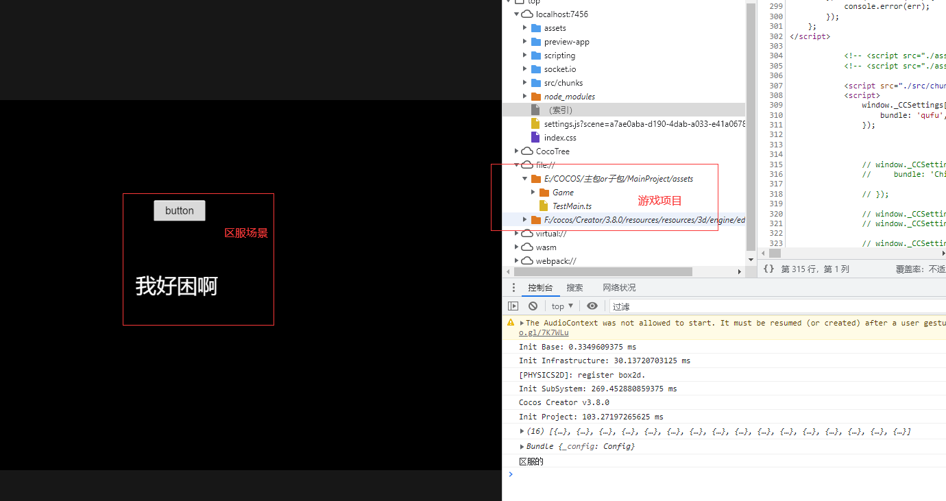Switch to the 网络状况 tab
The height and width of the screenshot is (501, 946).
619,288
